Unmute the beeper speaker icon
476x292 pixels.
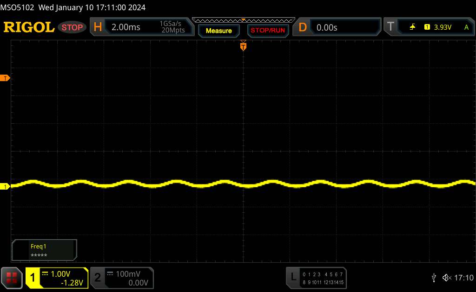coord(446,278)
